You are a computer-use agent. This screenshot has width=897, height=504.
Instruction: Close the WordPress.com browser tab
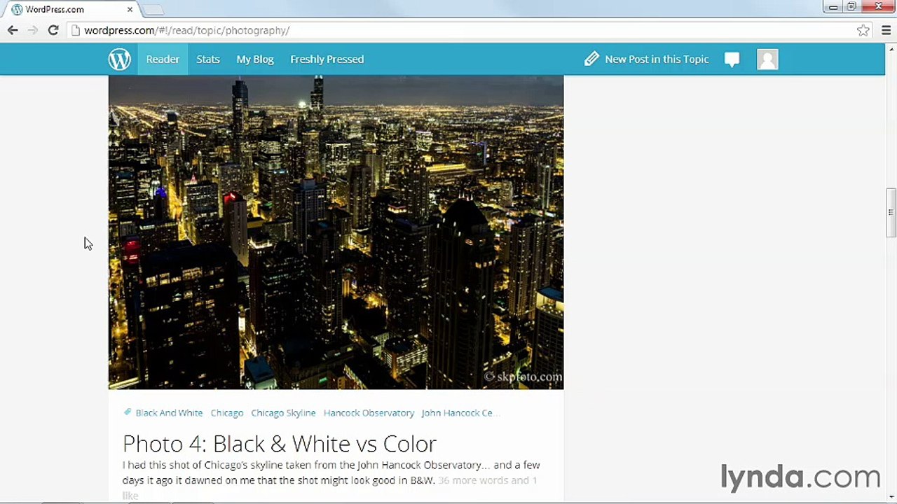pos(130,10)
